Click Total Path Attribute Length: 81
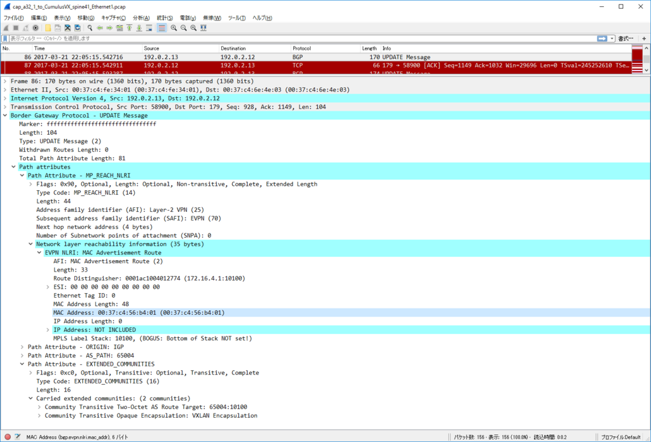The width and height of the screenshot is (651, 442). (72, 158)
